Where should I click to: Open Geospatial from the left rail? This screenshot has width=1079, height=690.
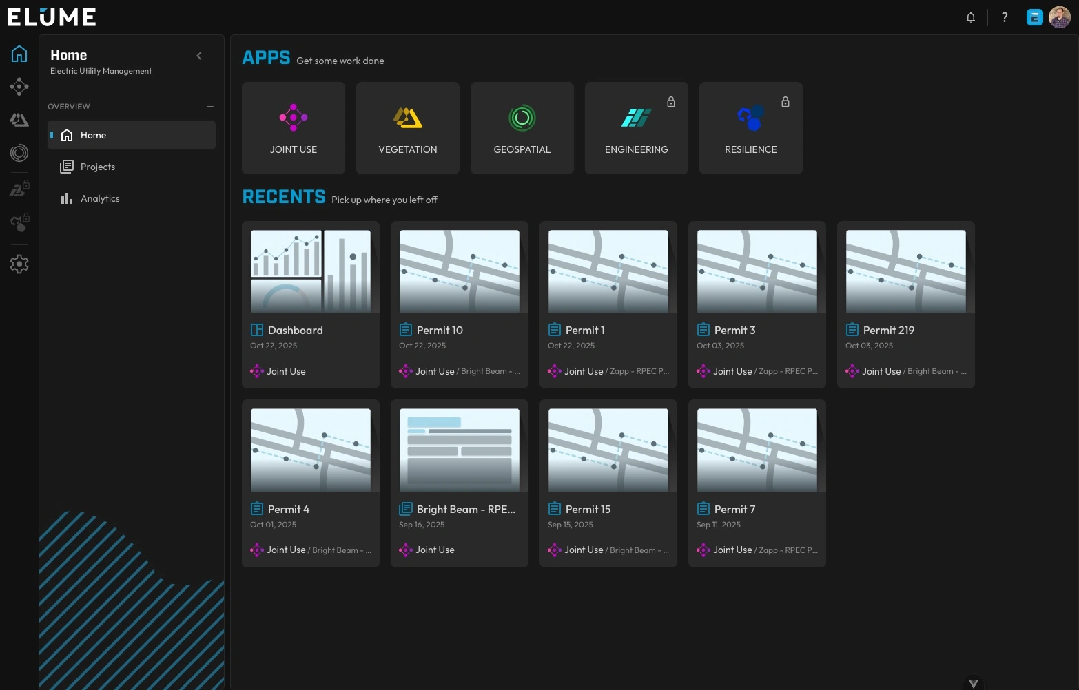pos(19,153)
